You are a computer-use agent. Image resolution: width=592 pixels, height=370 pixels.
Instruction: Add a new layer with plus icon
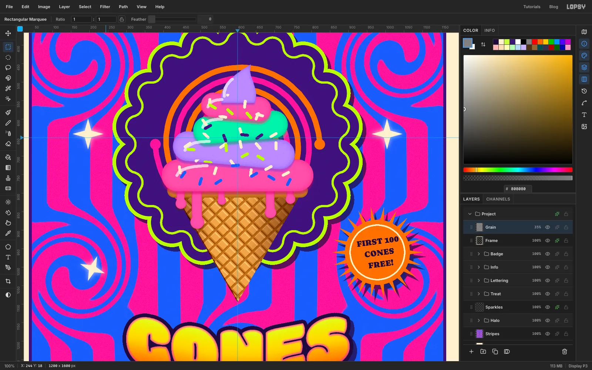tap(471, 351)
